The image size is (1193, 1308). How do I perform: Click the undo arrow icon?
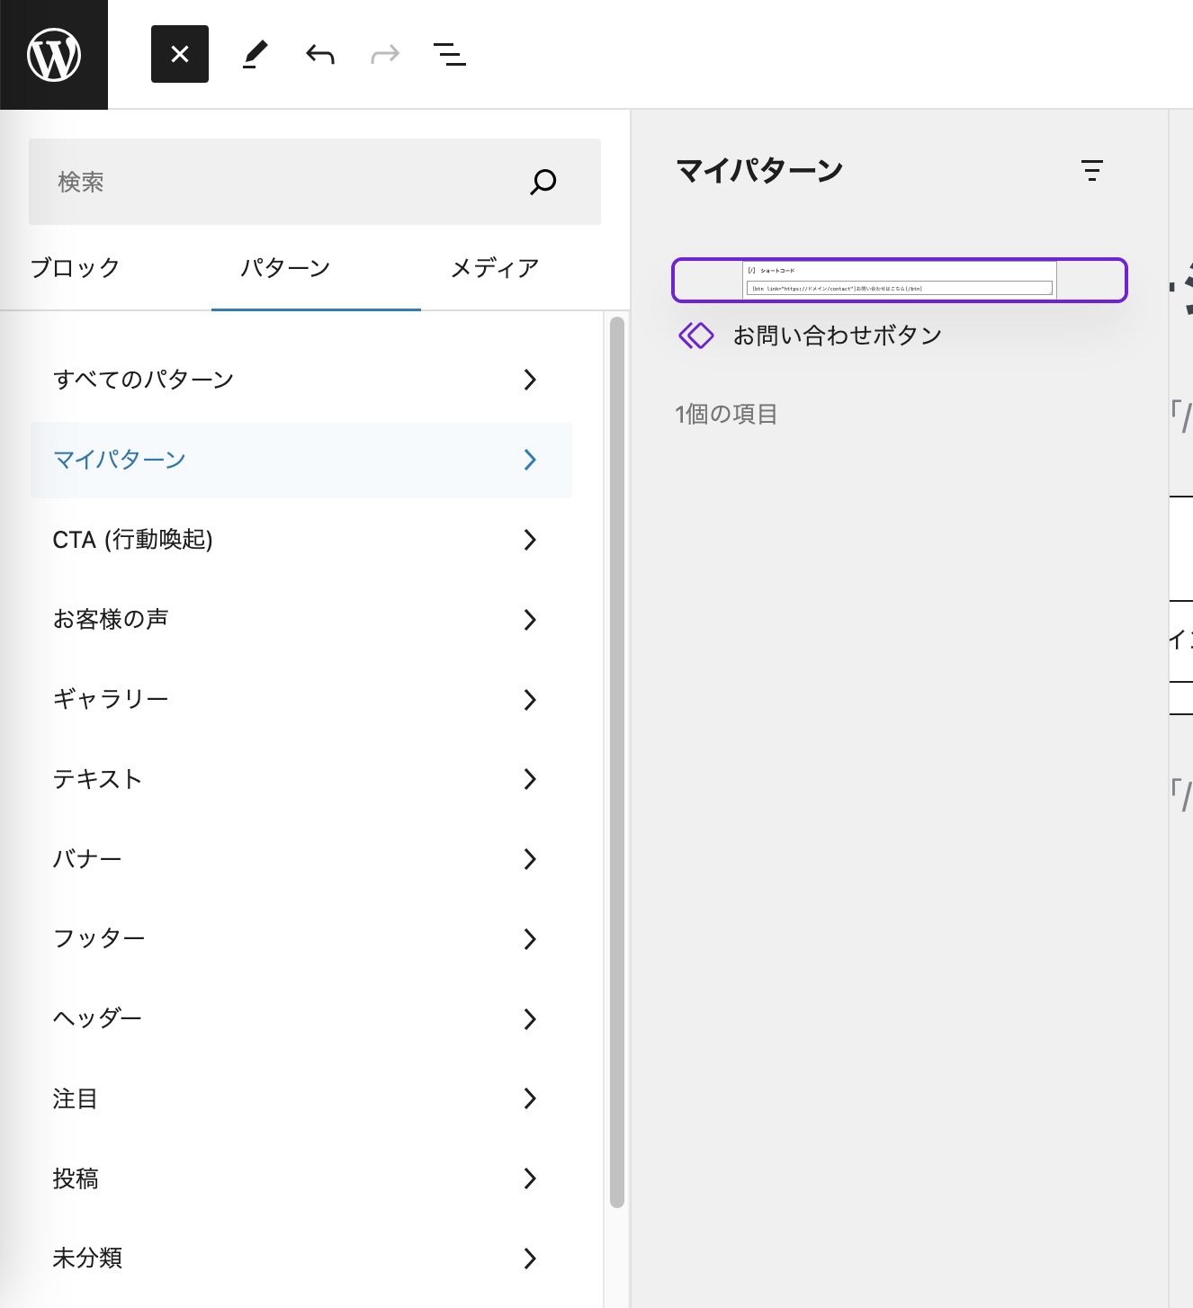[320, 55]
